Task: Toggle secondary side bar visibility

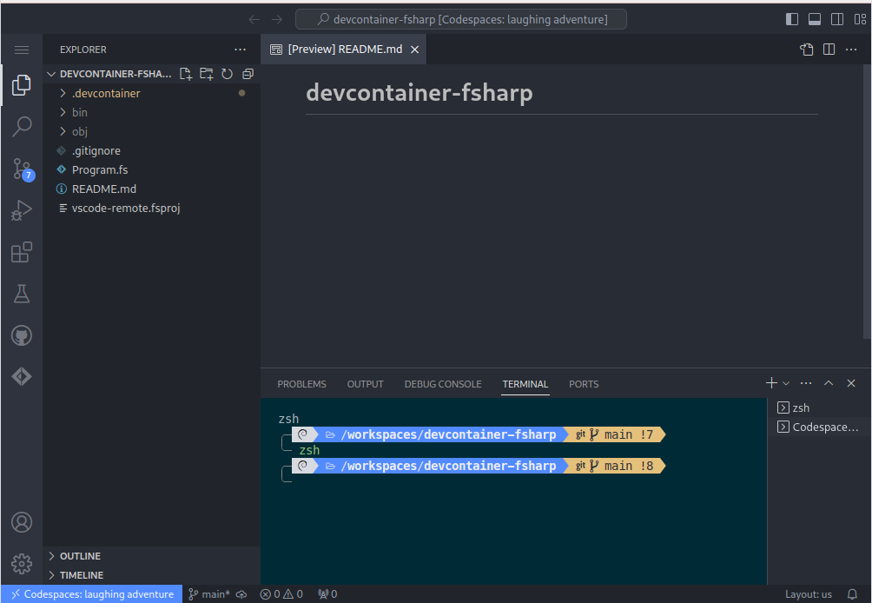Action: point(837,19)
